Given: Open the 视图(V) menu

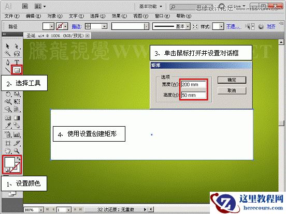Looking at the screenshot, I should click(x=140, y=16).
